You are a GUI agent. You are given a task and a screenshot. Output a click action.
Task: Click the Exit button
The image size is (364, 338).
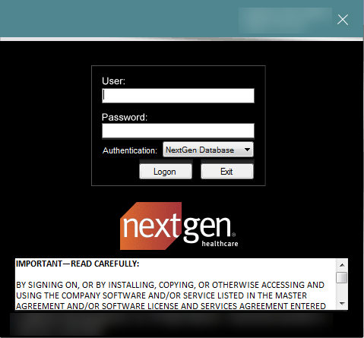point(227,172)
